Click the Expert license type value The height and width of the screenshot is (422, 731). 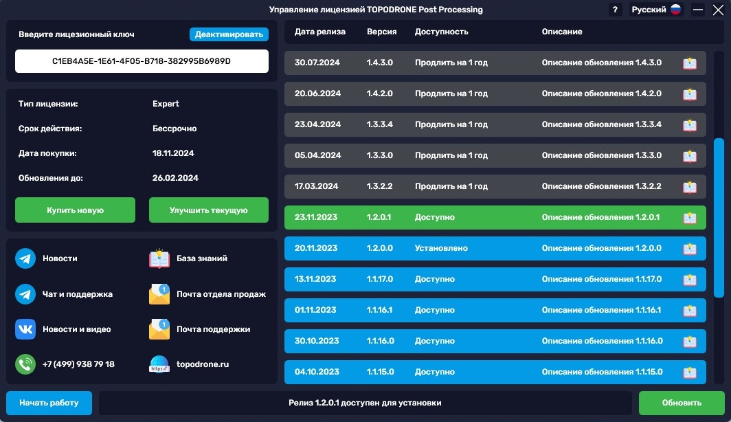[x=166, y=104]
